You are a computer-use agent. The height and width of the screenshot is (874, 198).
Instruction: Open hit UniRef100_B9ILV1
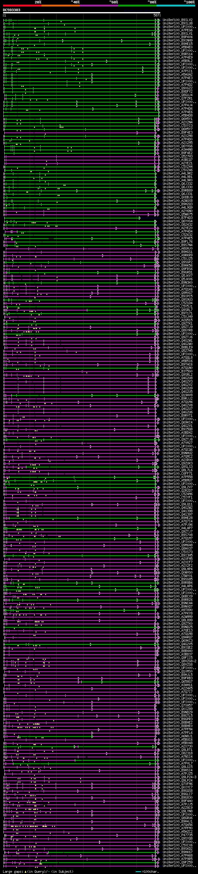[x=178, y=33]
